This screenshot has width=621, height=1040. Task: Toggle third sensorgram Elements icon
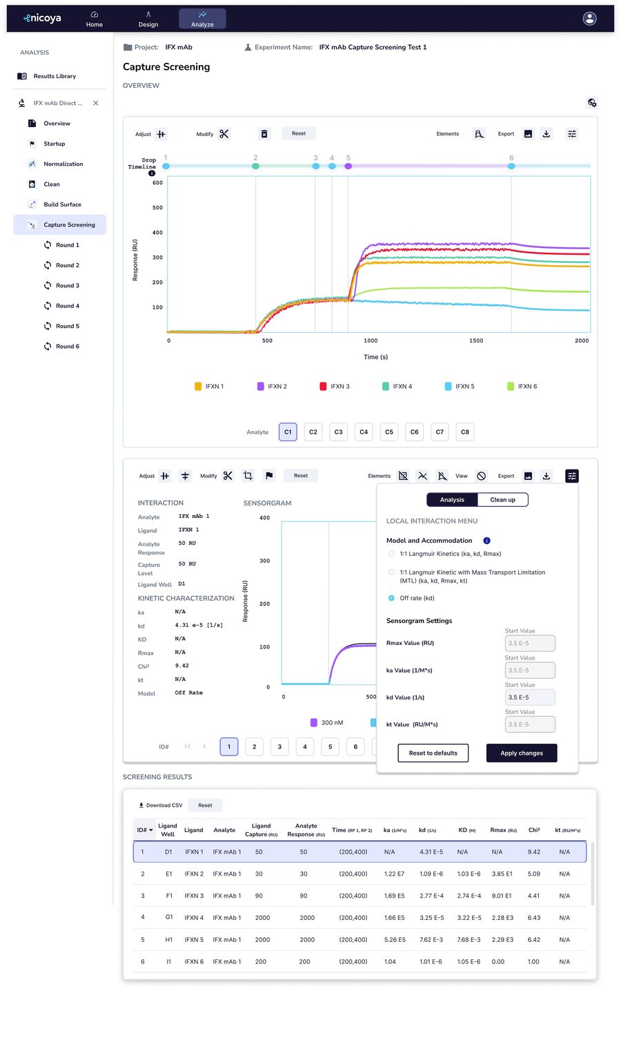pos(442,476)
